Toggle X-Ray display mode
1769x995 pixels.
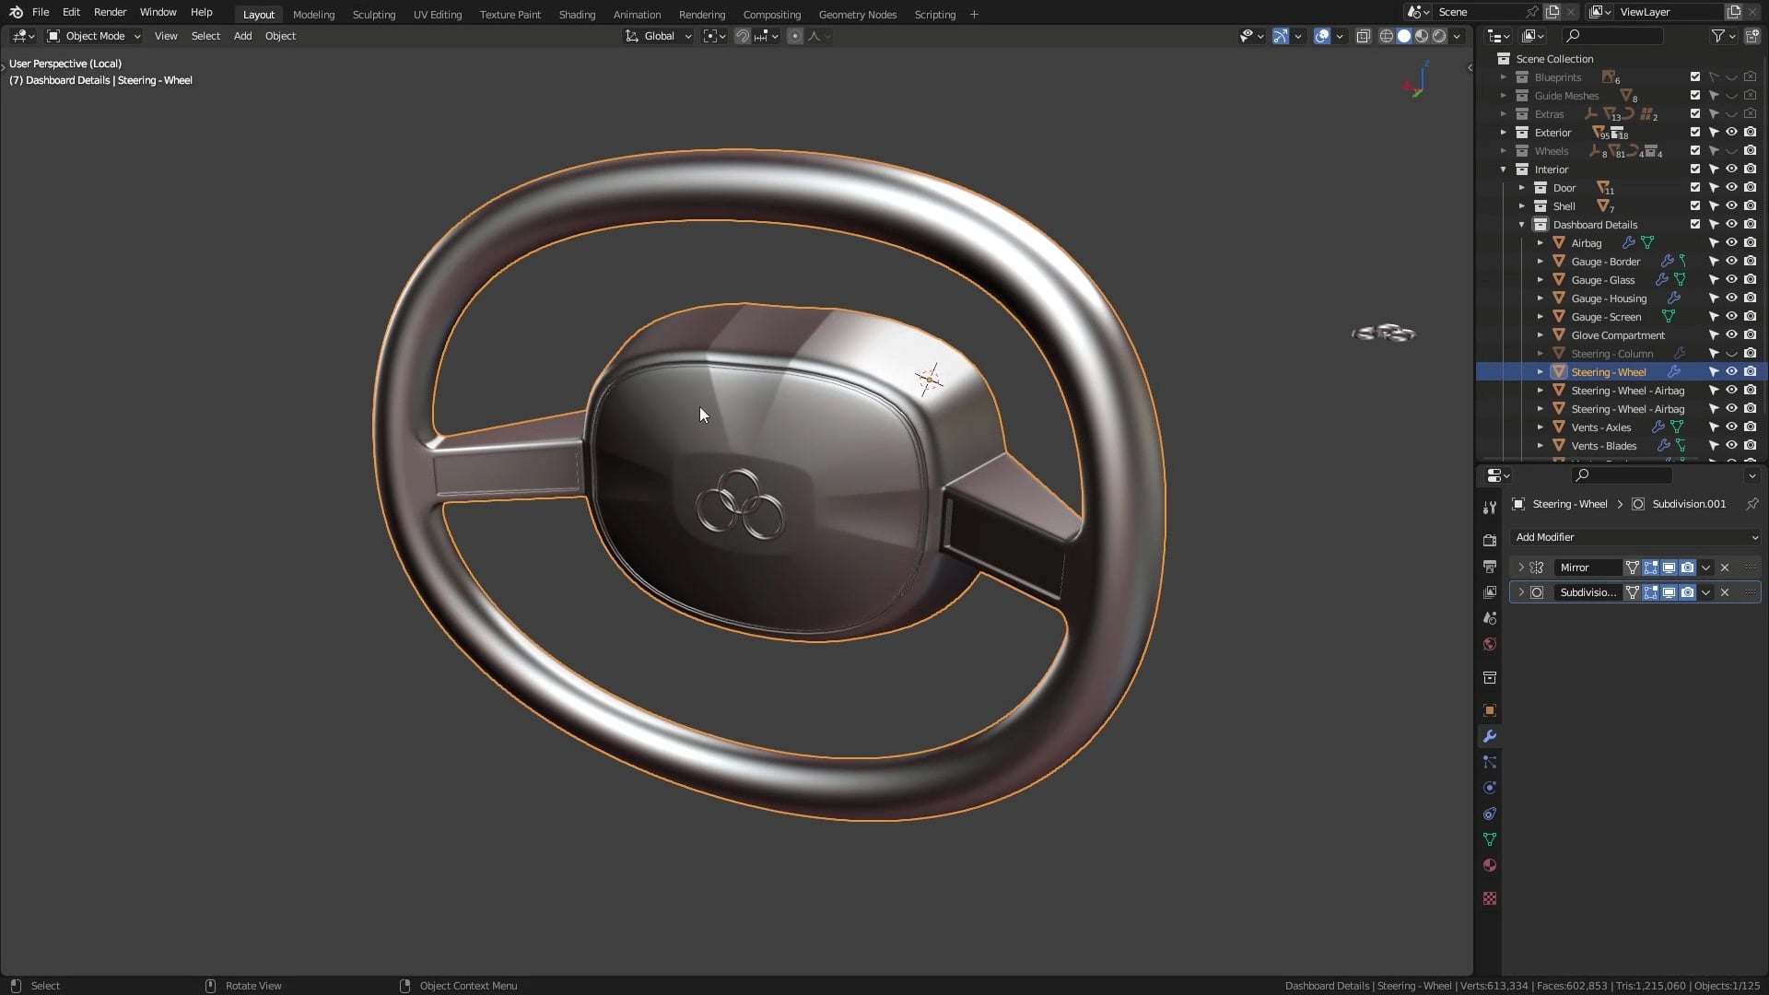pos(1364,36)
